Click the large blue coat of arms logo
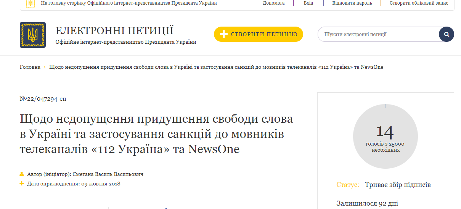This screenshot has width=461, height=209. 33,35
